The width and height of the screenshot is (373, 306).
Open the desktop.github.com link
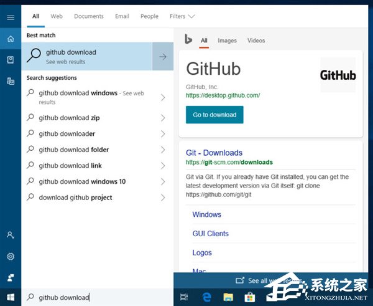[x=223, y=95]
